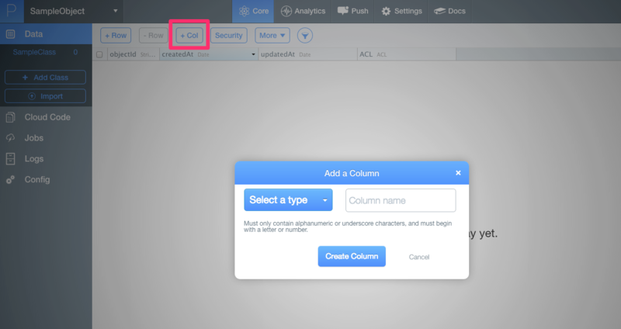Select Data in the sidebar
Screen dimensions: 621x329
(x=46, y=34)
